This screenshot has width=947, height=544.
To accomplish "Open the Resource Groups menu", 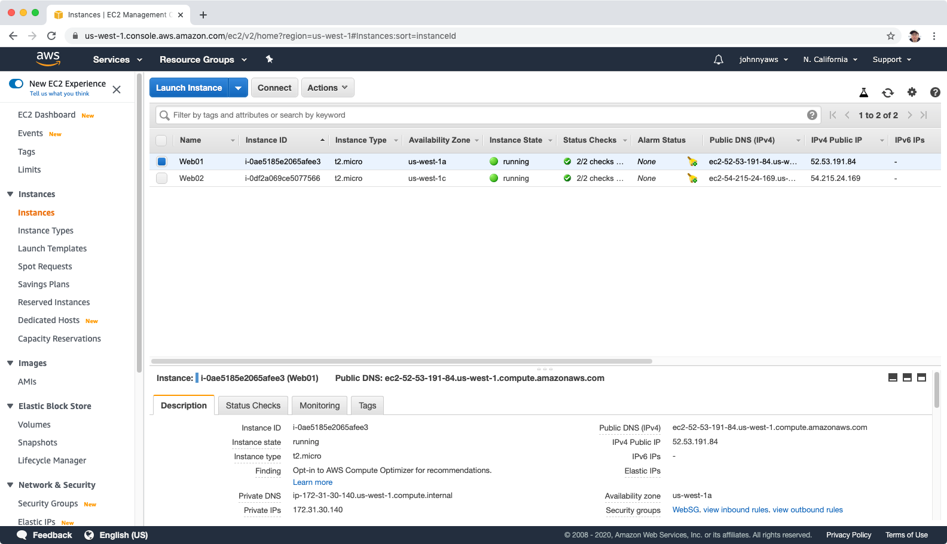I will pyautogui.click(x=203, y=60).
